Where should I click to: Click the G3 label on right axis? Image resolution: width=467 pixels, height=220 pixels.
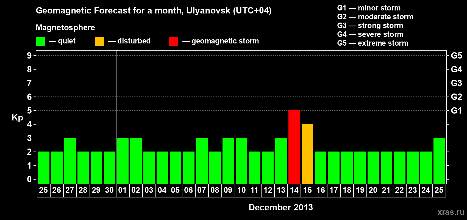pyautogui.click(x=457, y=83)
